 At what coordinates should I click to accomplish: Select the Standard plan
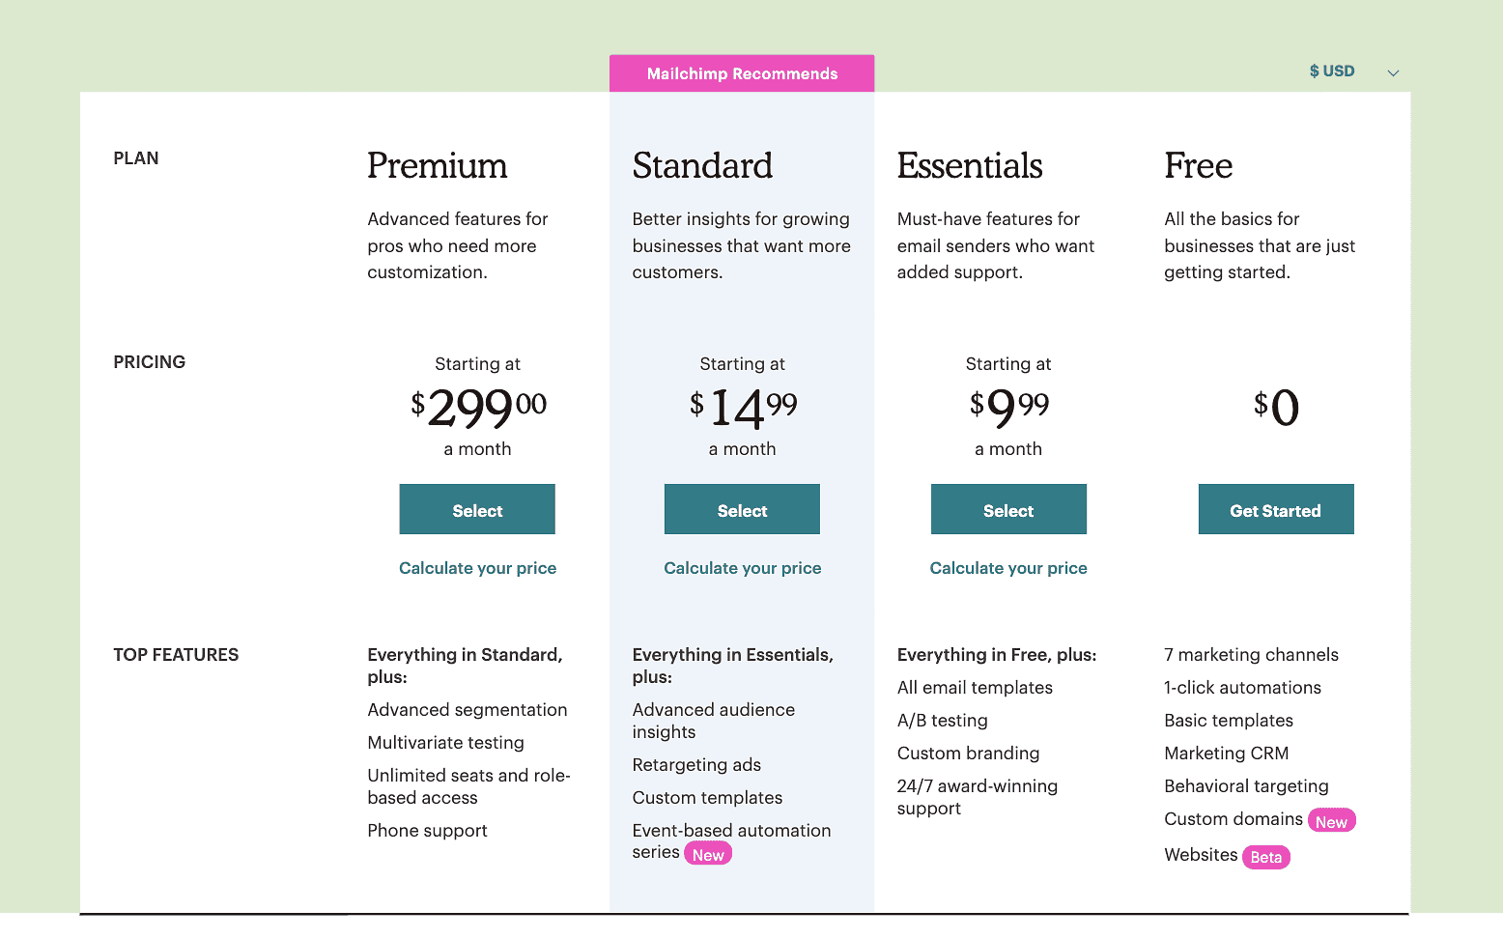[742, 509]
